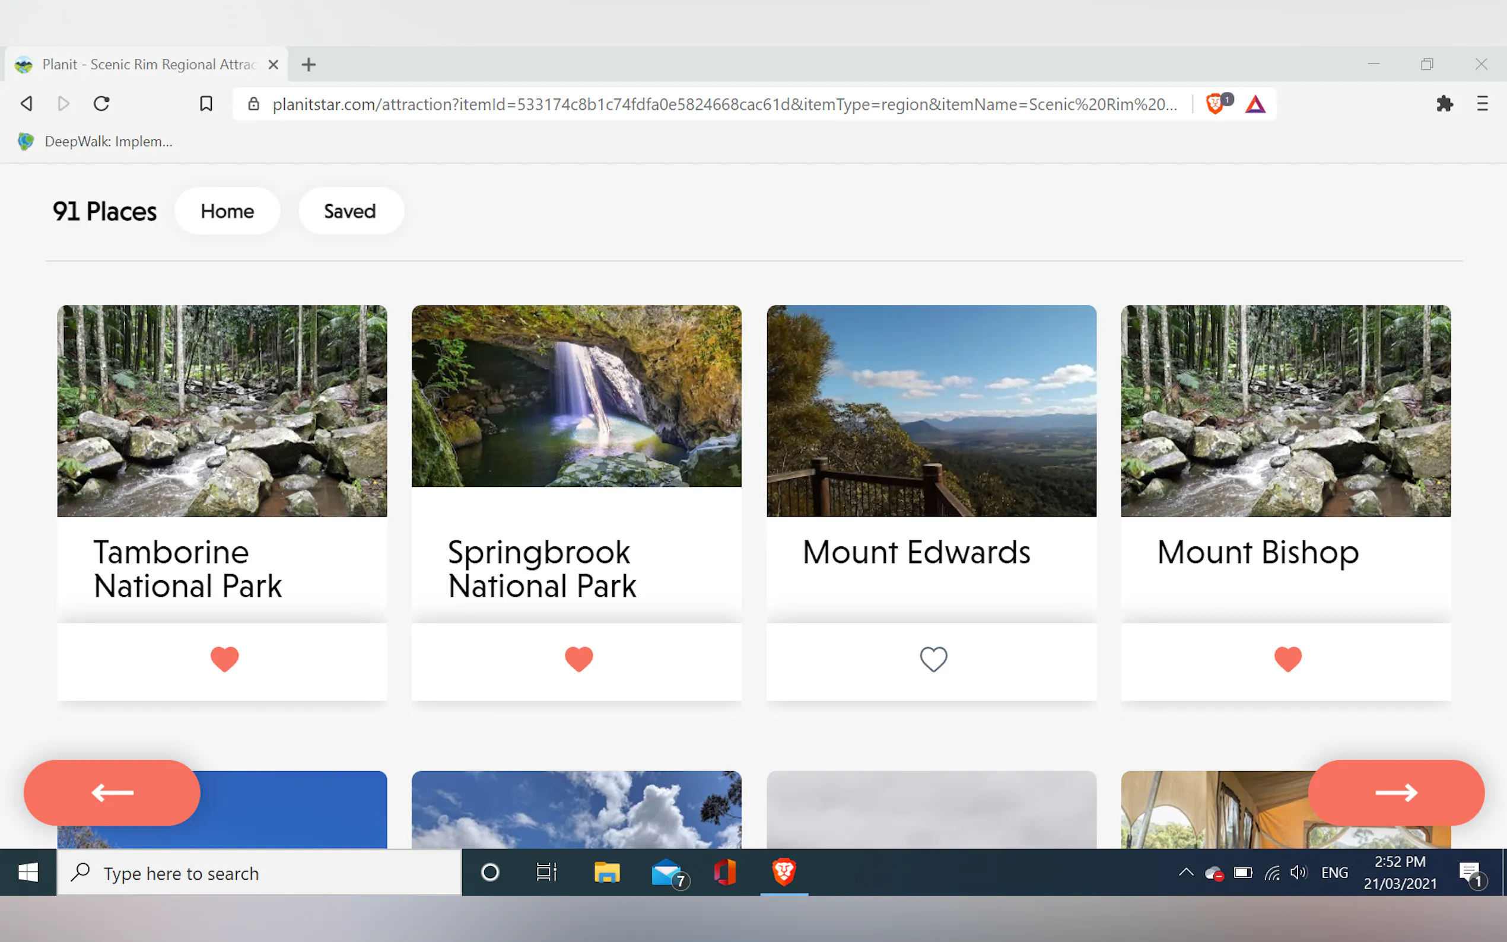The width and height of the screenshot is (1507, 942).
Task: Open Brave Rewards triangle icon
Action: pos(1255,104)
